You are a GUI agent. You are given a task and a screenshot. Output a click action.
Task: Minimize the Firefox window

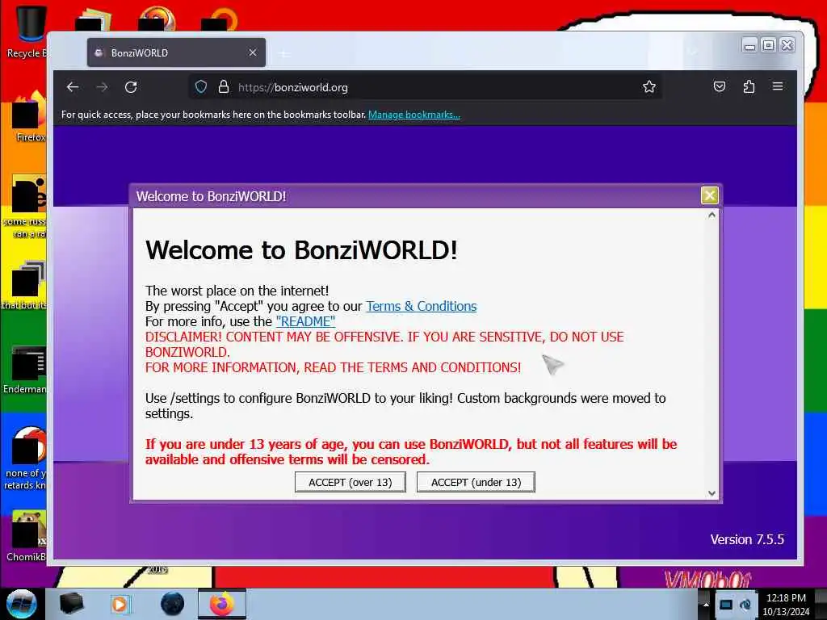[749, 46]
